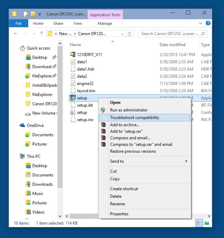Open recent locations dropdown arrow
The image size is (224, 238).
point(34,34)
